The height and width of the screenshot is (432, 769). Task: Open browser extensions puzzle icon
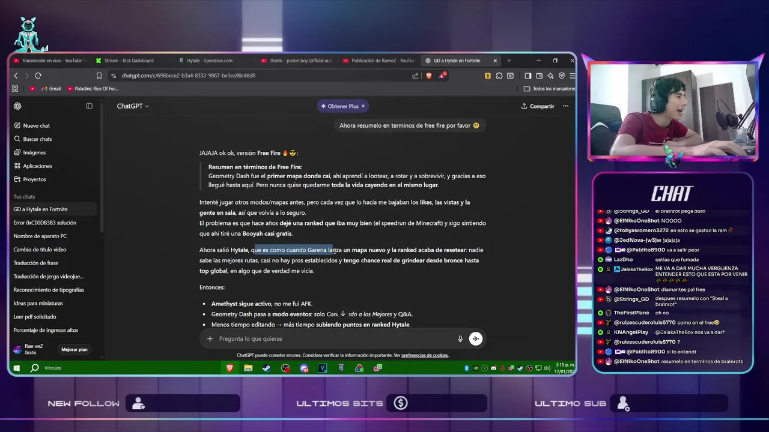(x=499, y=76)
